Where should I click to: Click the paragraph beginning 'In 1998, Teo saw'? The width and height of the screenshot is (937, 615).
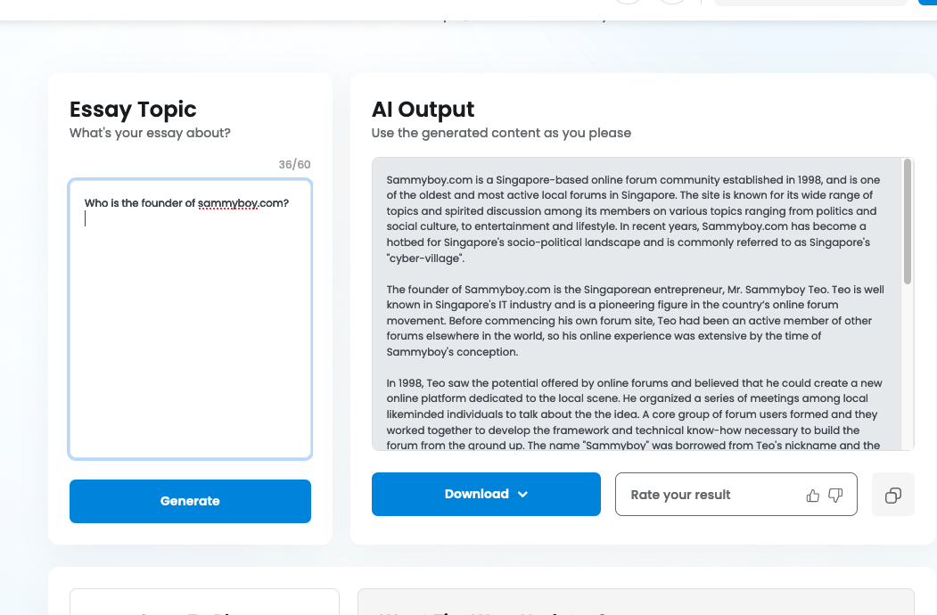[x=634, y=414]
